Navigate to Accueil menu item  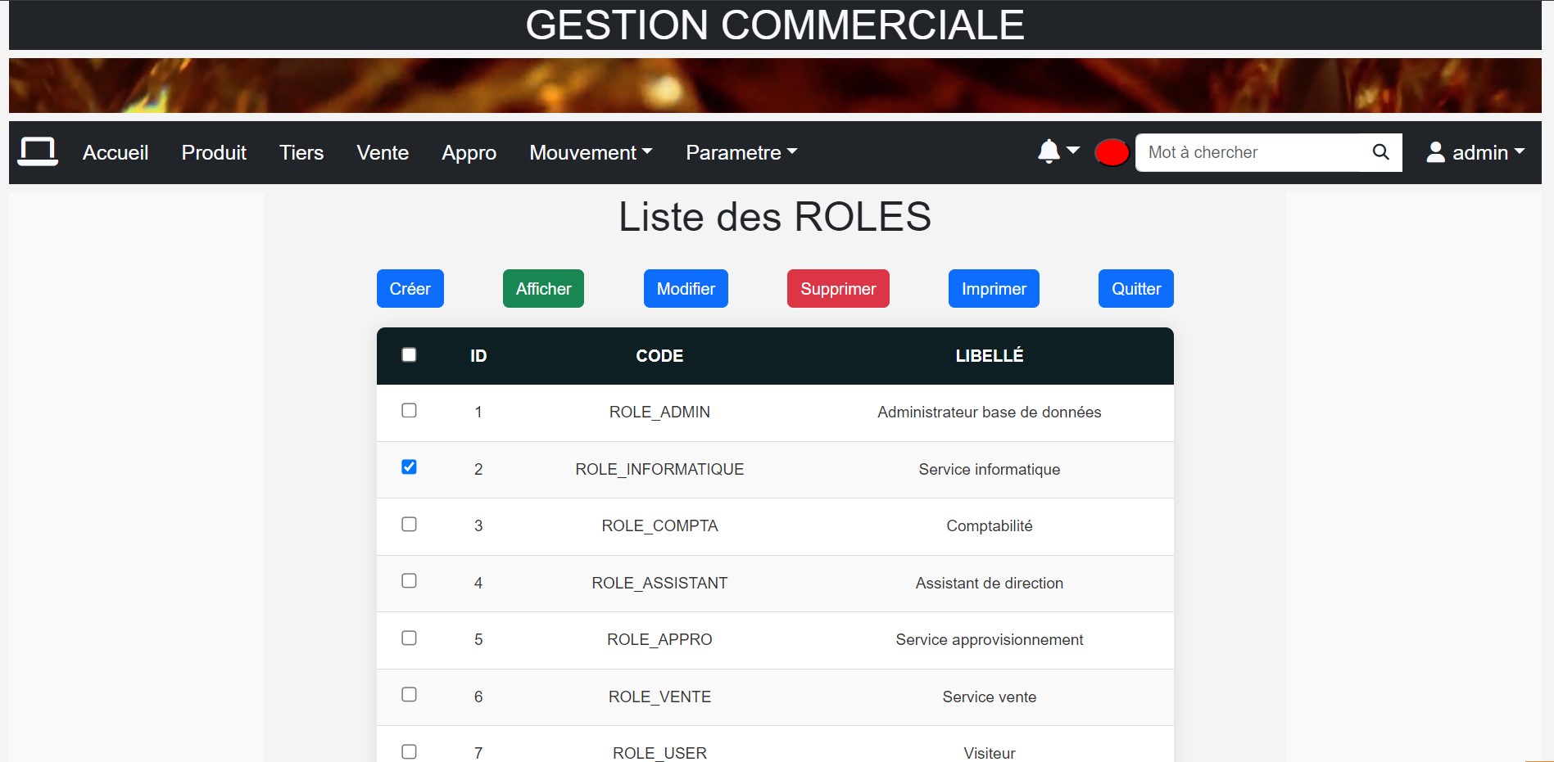(115, 152)
